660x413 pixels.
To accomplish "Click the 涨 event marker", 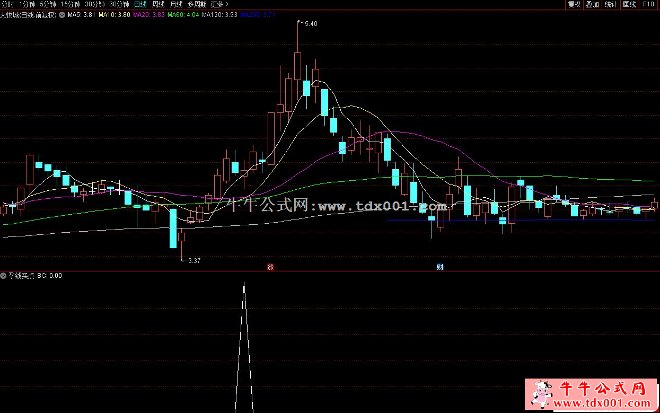I will (270, 267).
